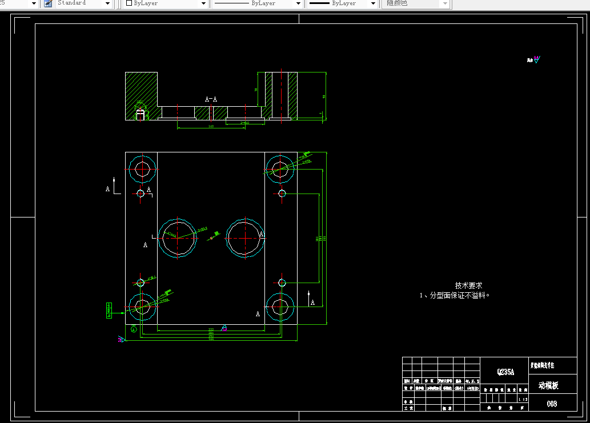Select the 1:2 scale cell in title block

point(523,400)
